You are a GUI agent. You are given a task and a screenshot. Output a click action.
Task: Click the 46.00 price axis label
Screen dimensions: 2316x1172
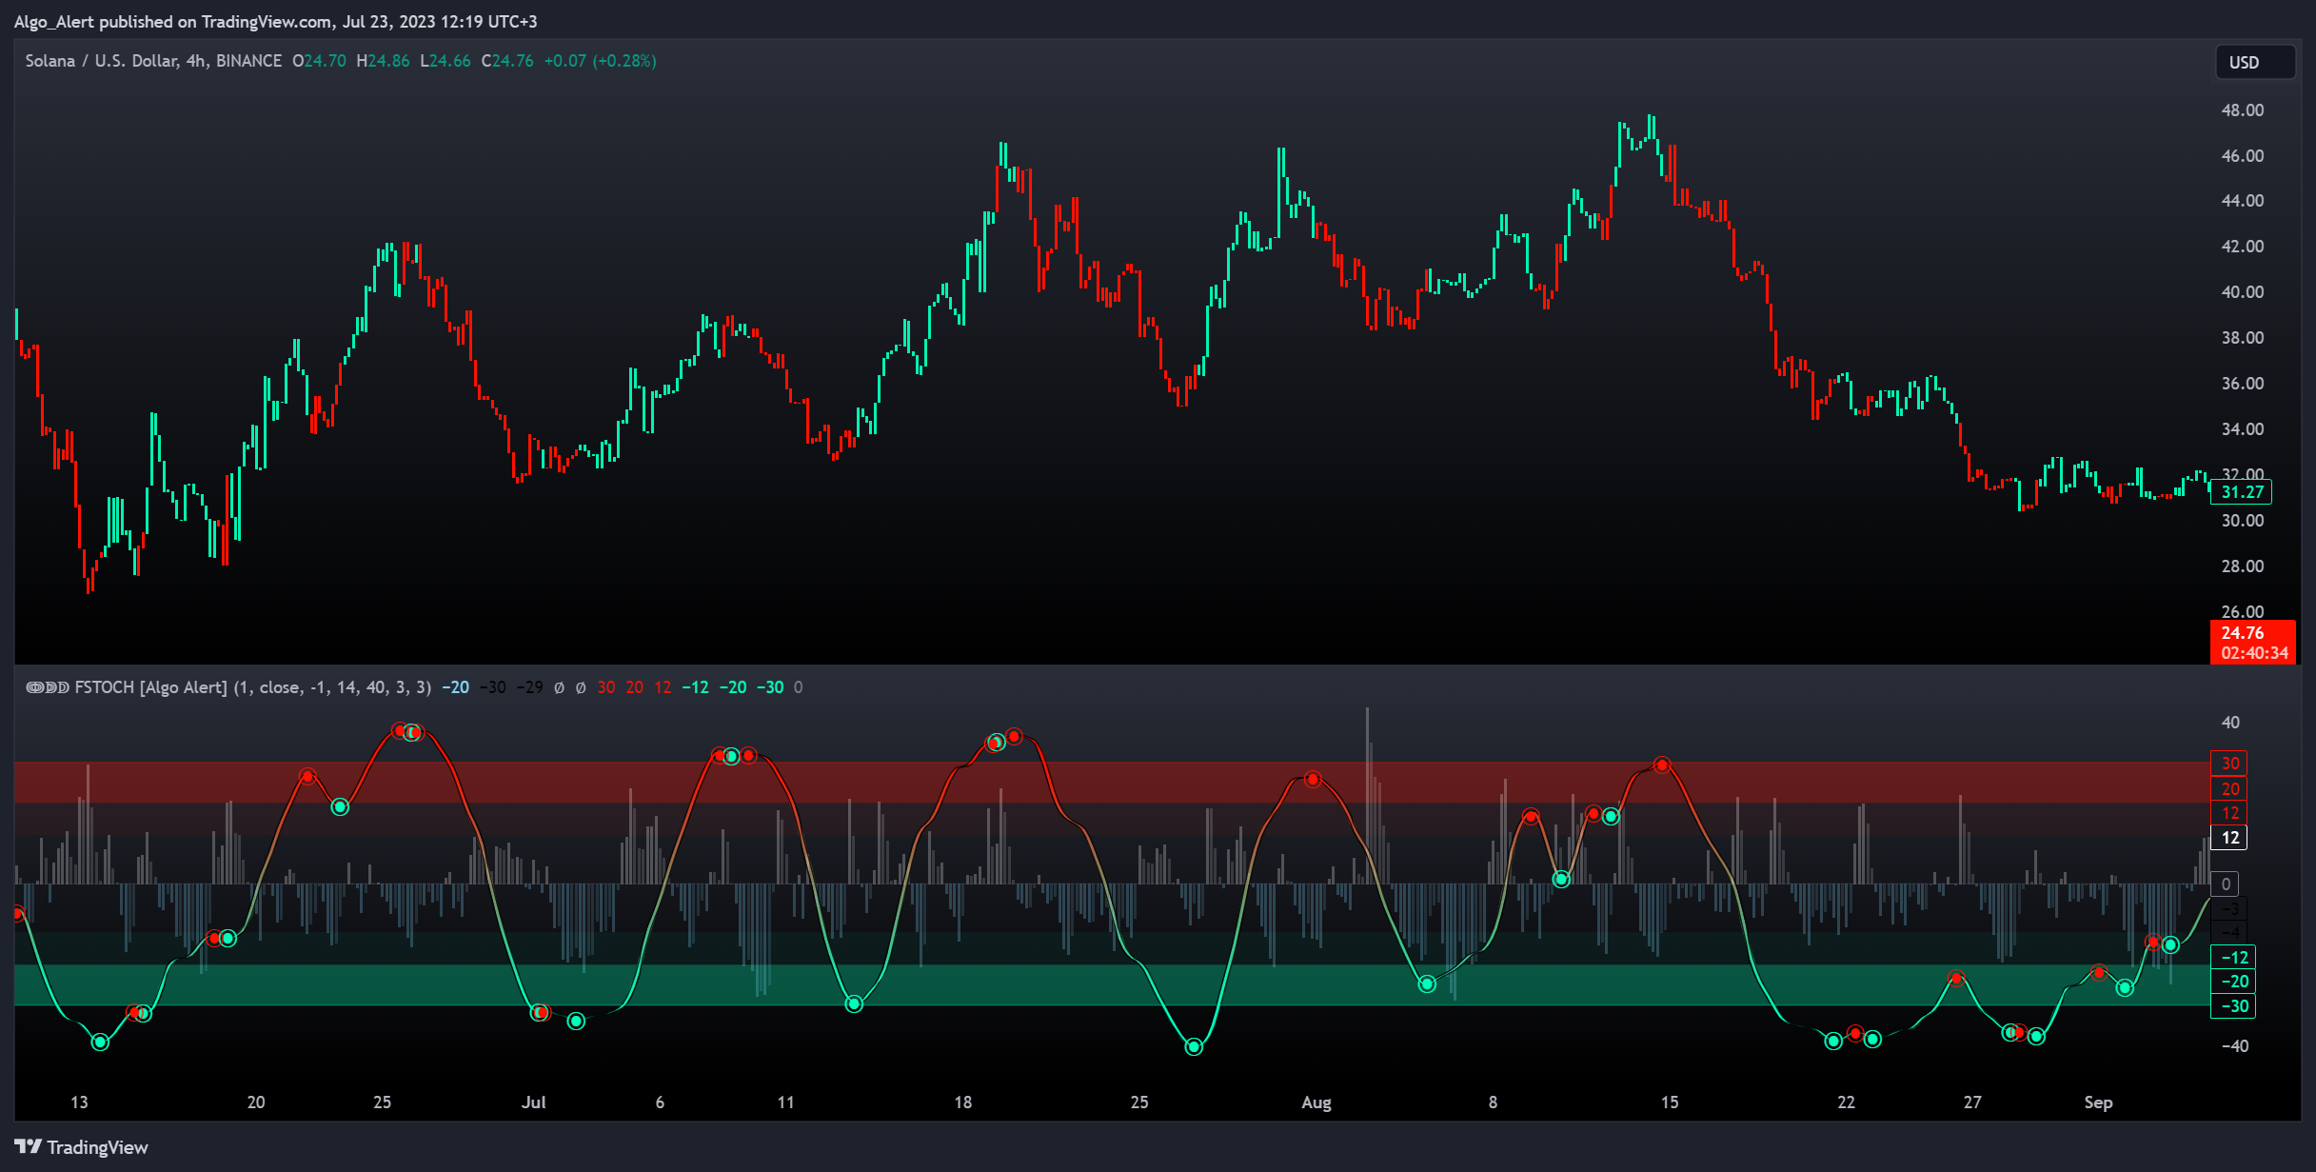[2243, 155]
